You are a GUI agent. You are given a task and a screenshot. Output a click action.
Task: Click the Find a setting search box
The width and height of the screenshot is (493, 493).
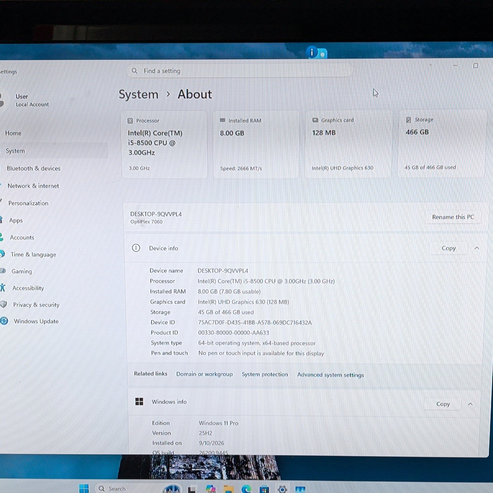point(240,71)
